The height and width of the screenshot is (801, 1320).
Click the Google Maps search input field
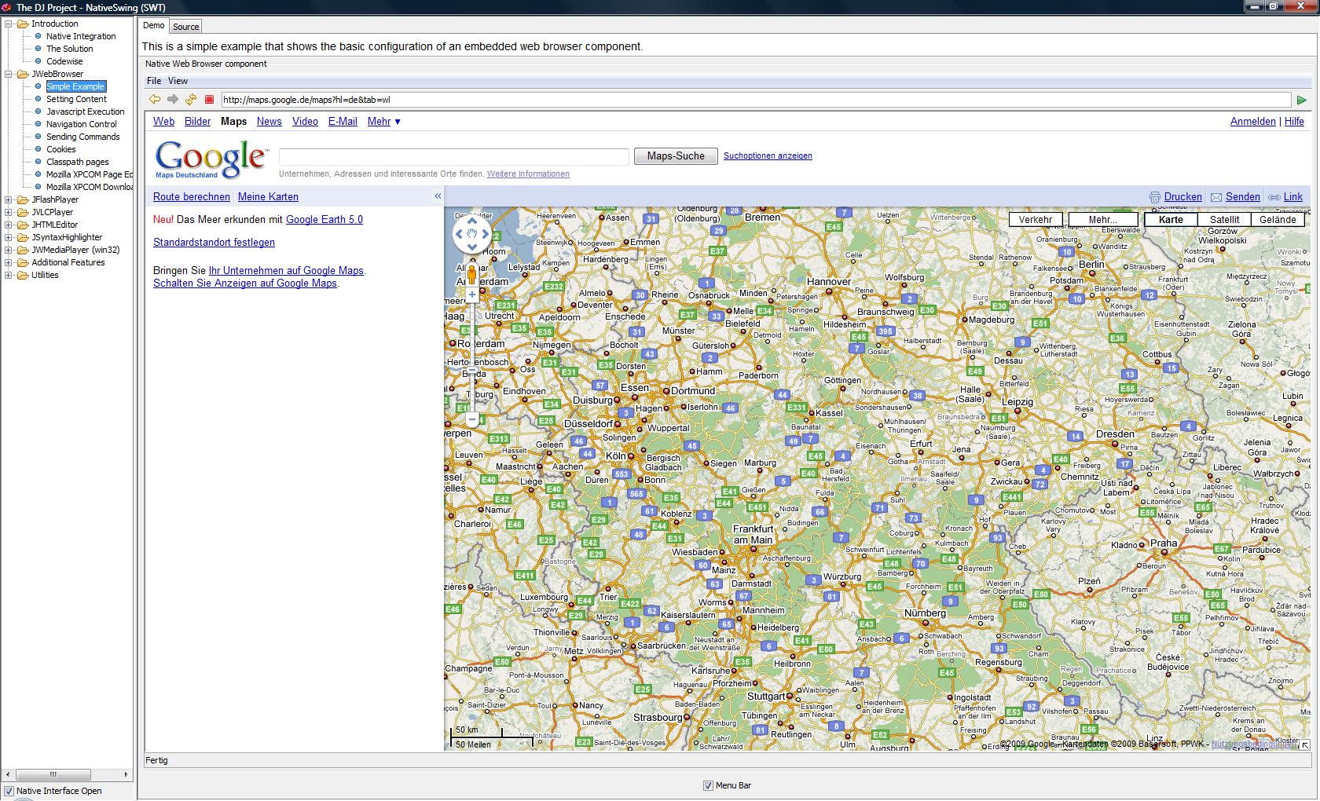(454, 157)
